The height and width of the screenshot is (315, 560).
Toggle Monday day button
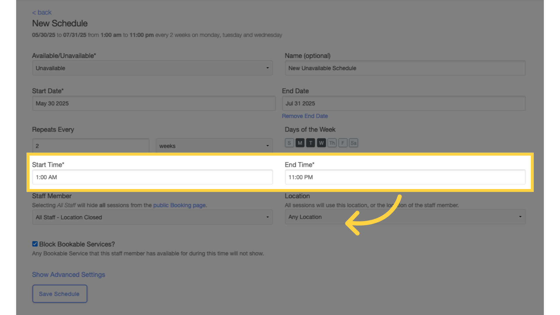pyautogui.click(x=300, y=143)
